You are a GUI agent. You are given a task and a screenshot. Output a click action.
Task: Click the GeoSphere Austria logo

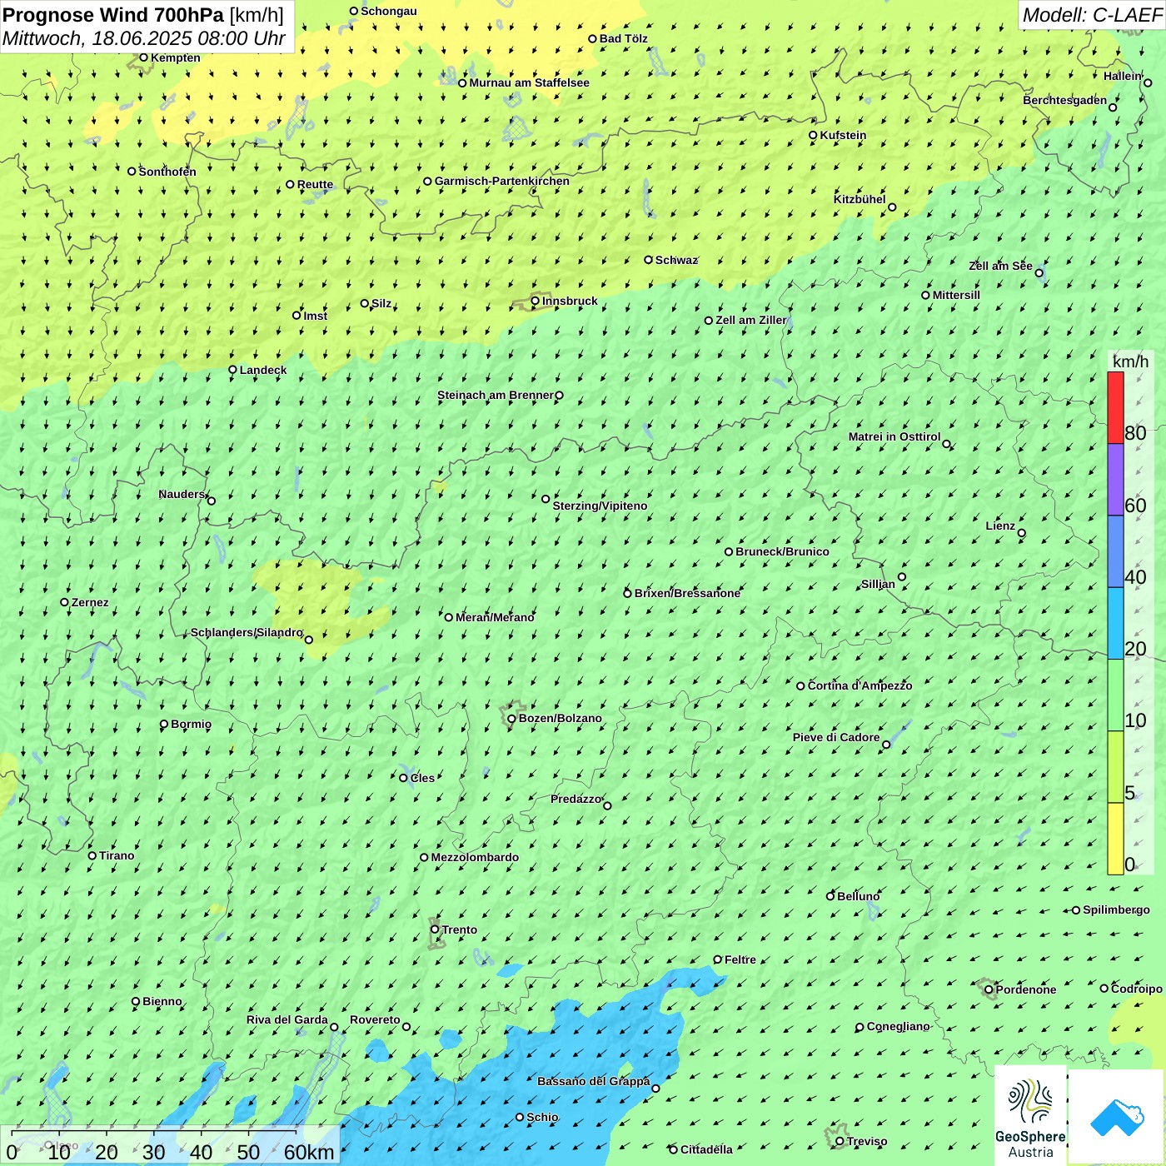pos(1030,1116)
